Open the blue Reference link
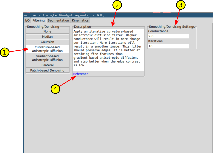Screen dimensions: 213x153 [81, 74]
